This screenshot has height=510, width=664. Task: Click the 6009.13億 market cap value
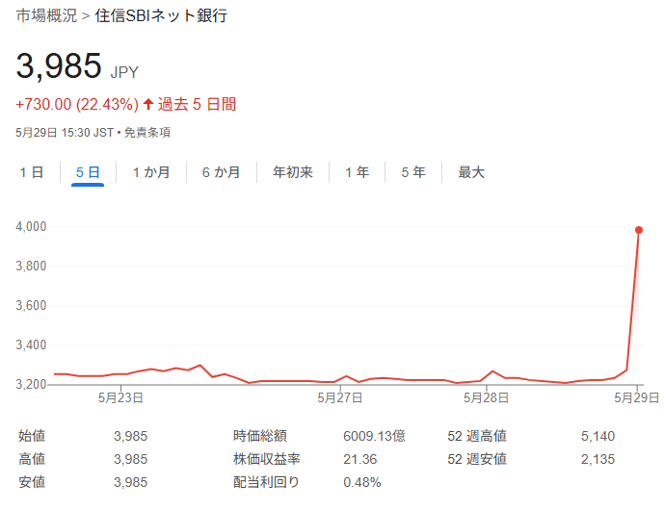[374, 436]
